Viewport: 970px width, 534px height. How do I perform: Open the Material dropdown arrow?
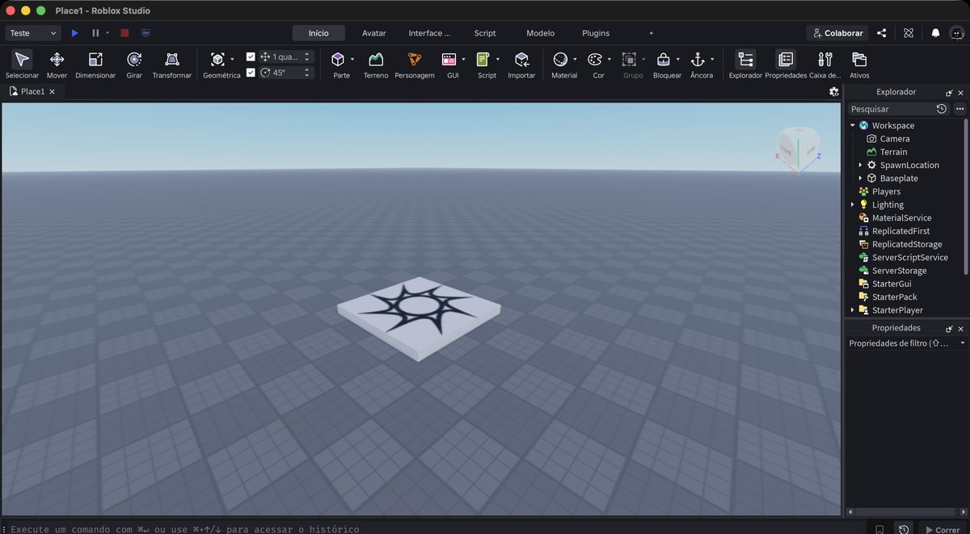[575, 59]
